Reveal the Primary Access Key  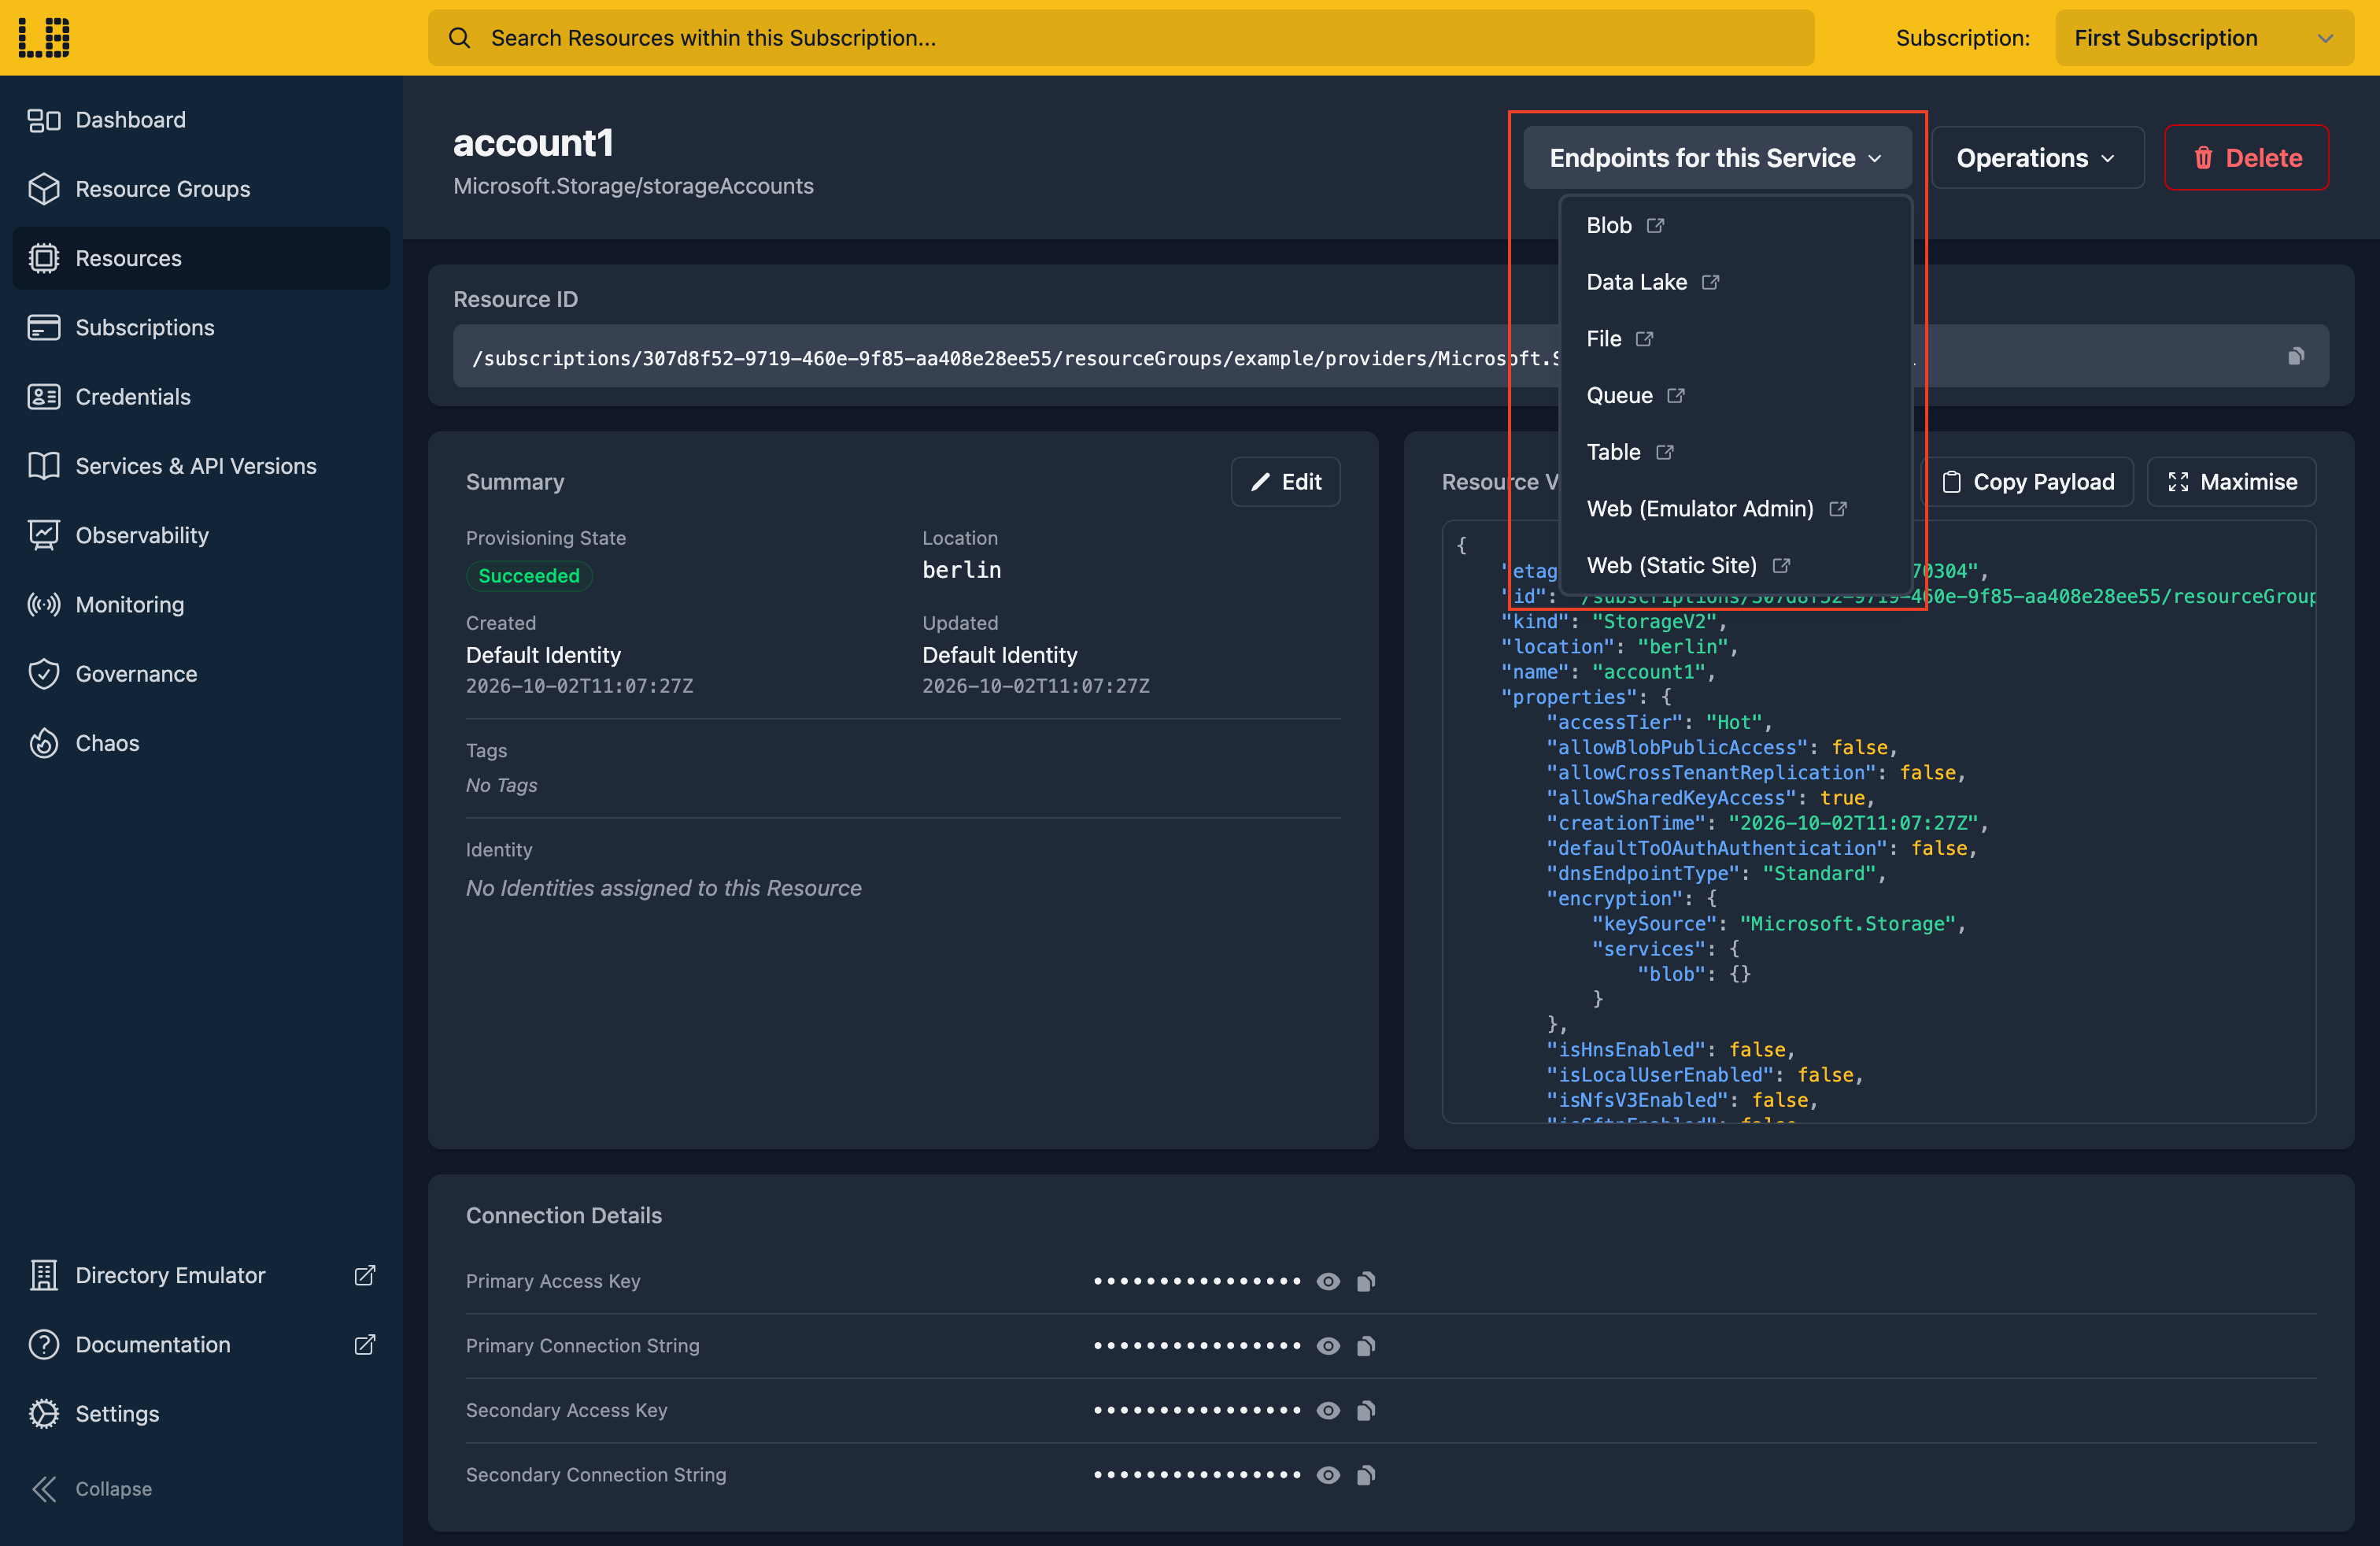[x=1328, y=1281]
